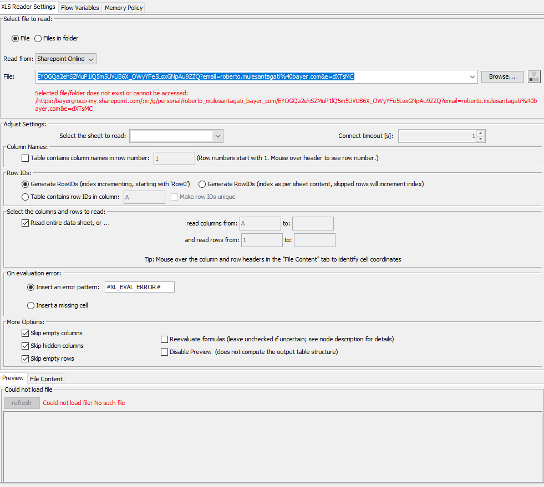Choose Generate RowIDs index incrementing option

(26, 184)
